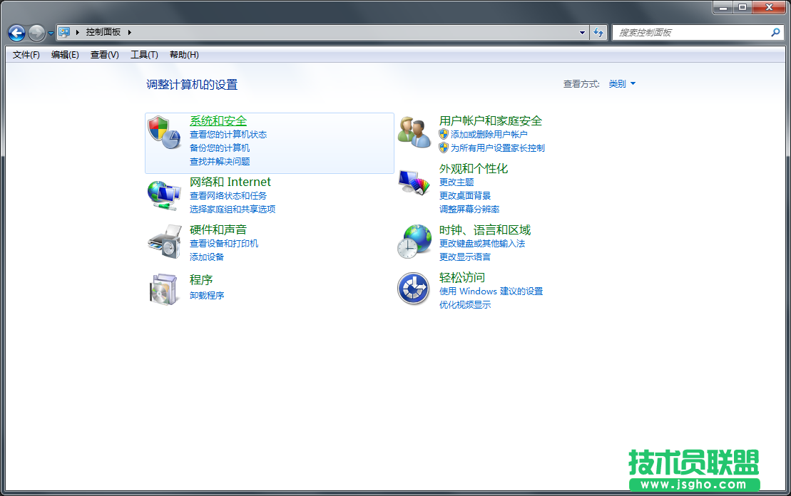Open the 时钟、语言和区域 clock icon
The image size is (791, 496).
[414, 242]
